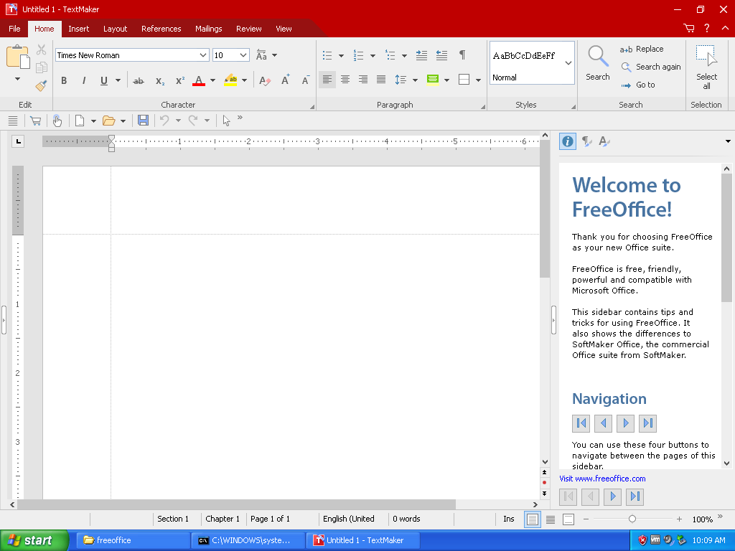Set align right paragraph alignment
Screen dimensions: 735x551
coord(363,80)
